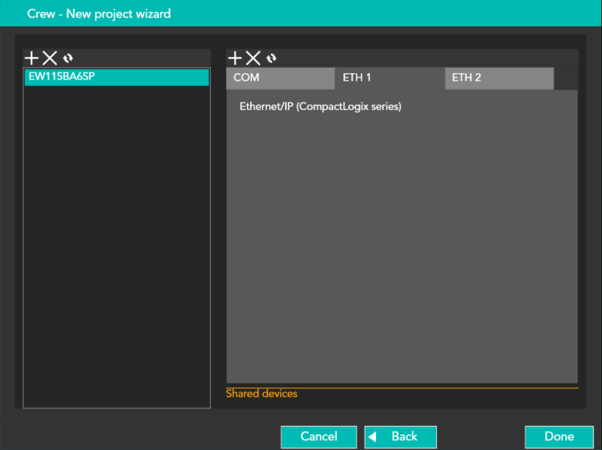Click Done to finish the wizard
The width and height of the screenshot is (602, 450).
point(559,436)
